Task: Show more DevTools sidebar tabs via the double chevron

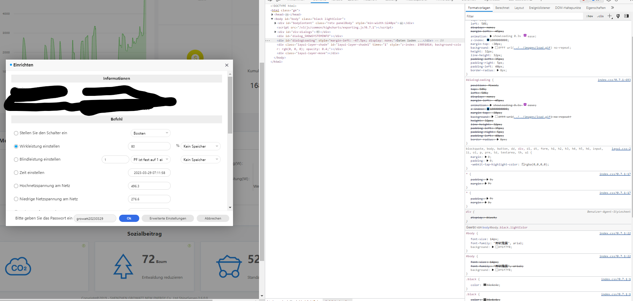Action: [612, 8]
